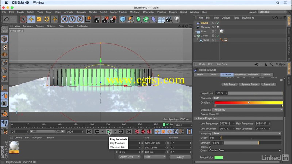Click the green Probe Color swatch
The width and height of the screenshot is (292, 164).
(219, 157)
